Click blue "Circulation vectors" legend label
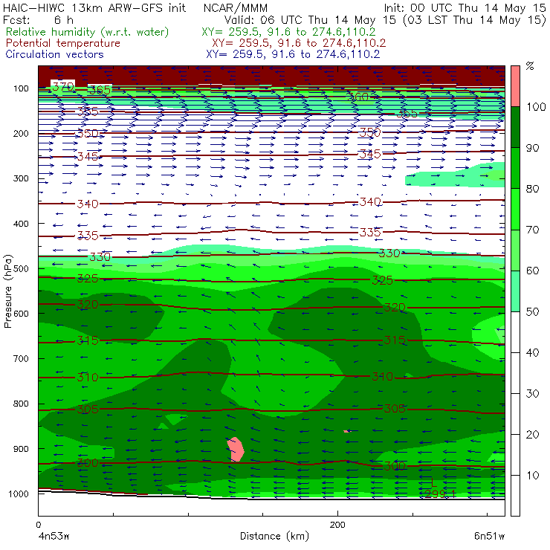Viewport: 550px width, 550px height. [x=55, y=54]
